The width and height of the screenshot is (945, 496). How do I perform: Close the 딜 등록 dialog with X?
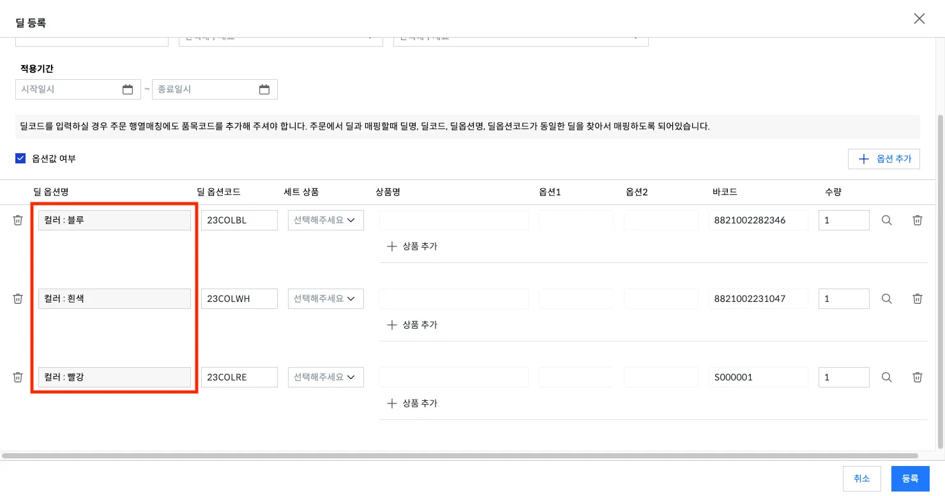919,19
